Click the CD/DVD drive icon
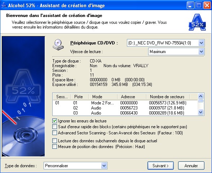The height and width of the screenshot is (173, 212). 58,45
